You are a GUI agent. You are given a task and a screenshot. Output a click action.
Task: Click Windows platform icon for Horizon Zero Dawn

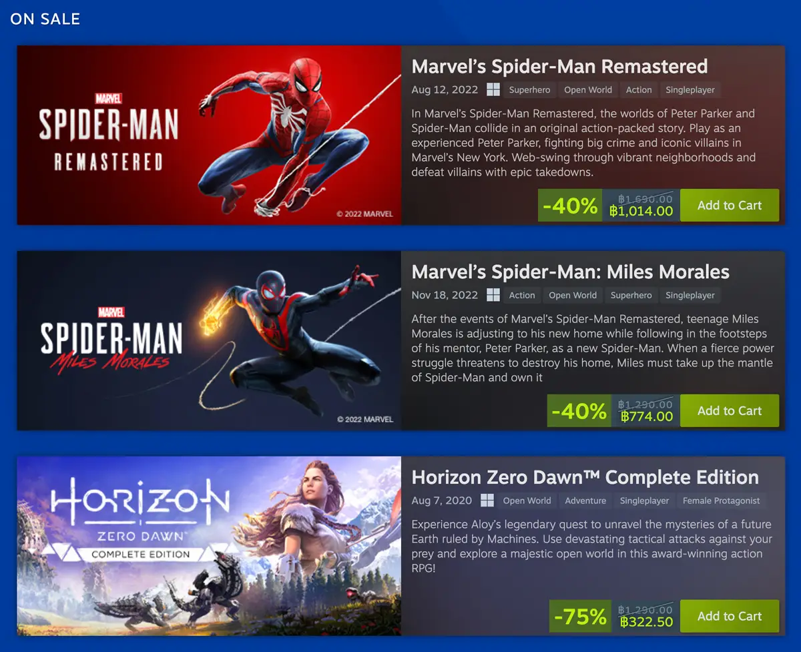487,501
